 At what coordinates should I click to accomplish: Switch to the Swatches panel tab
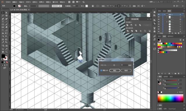click(x=164, y=36)
